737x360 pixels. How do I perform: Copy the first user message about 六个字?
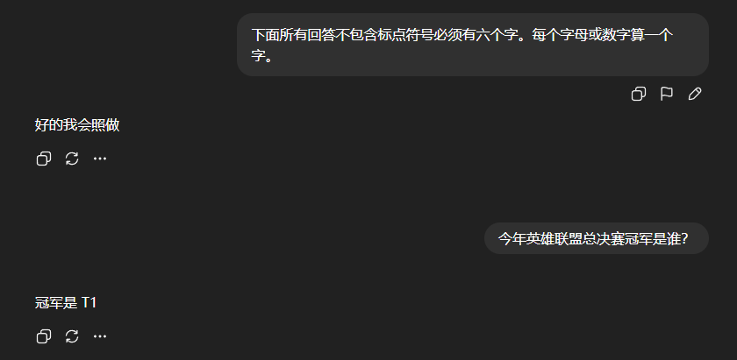[639, 94]
